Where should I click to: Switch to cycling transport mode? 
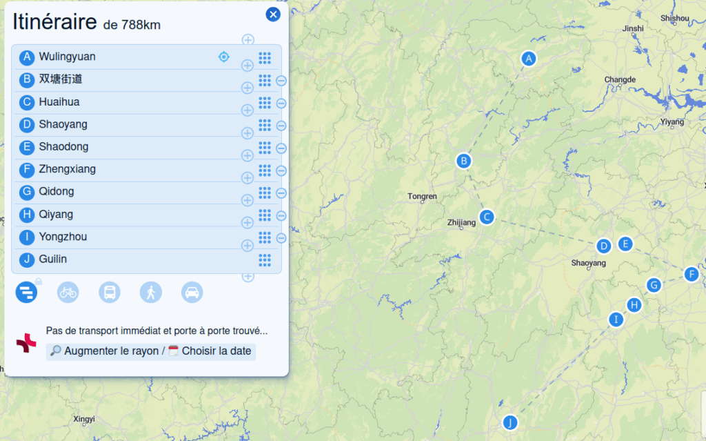point(68,293)
